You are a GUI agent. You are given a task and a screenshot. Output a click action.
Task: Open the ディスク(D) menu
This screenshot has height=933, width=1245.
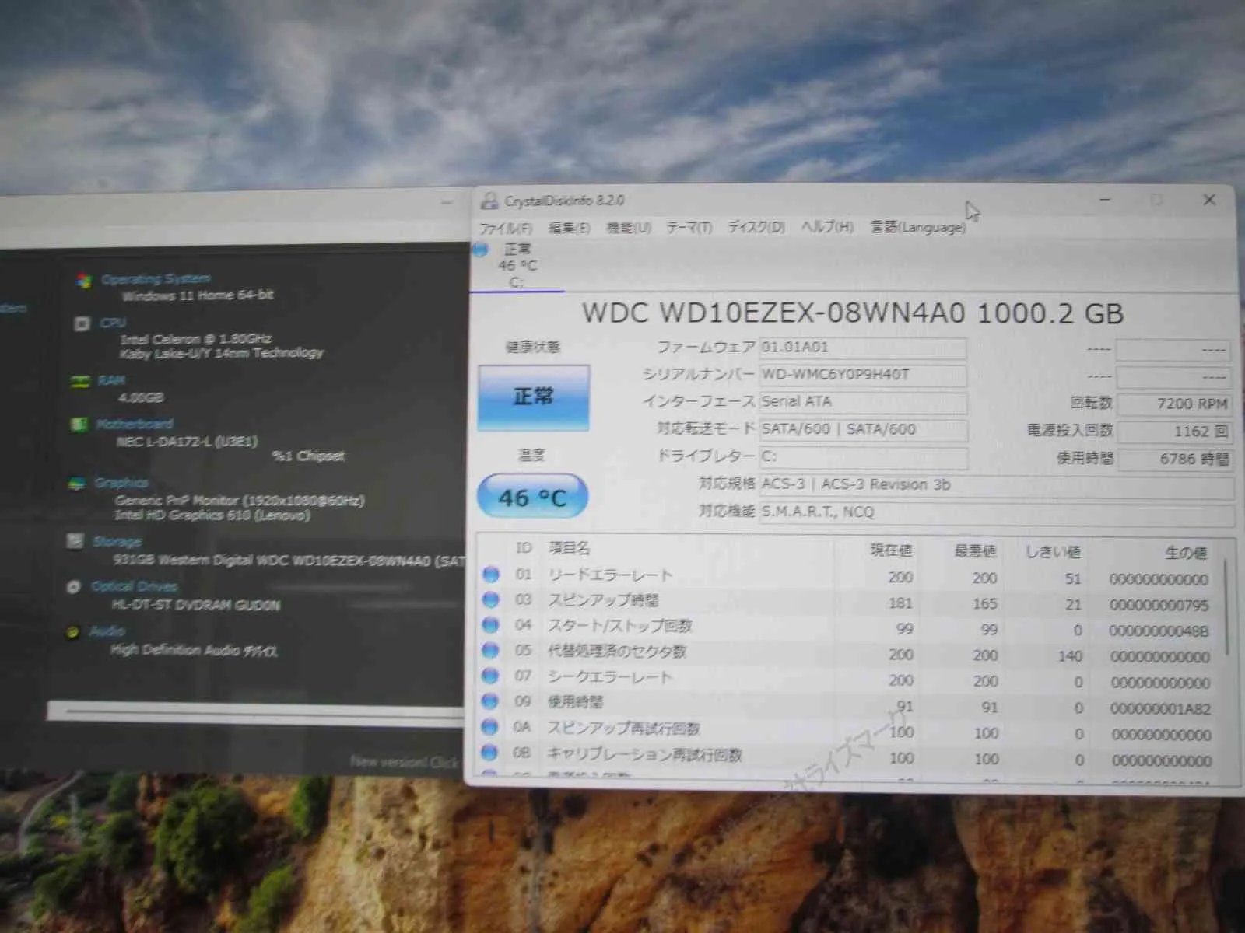(x=756, y=227)
